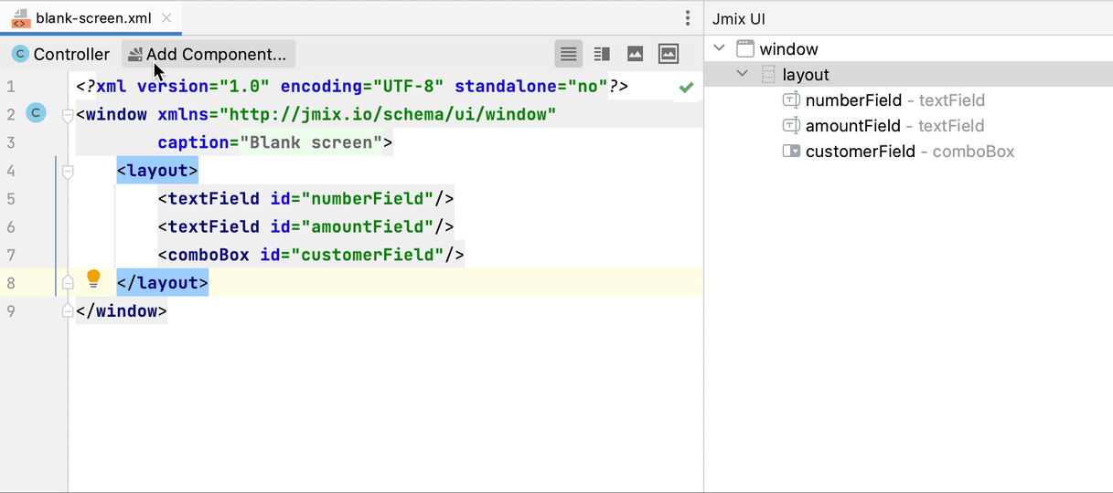Click the fold marker at line 8
The height and width of the screenshot is (493, 1113).
[68, 283]
